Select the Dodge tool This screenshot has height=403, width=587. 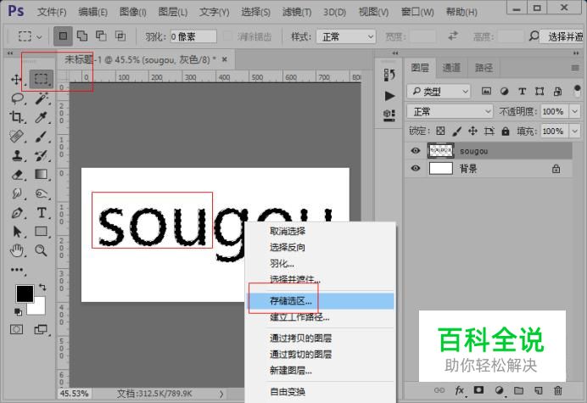tap(42, 193)
